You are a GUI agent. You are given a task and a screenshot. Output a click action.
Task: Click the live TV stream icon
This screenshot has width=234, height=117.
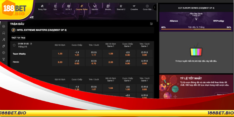(x=196, y=52)
